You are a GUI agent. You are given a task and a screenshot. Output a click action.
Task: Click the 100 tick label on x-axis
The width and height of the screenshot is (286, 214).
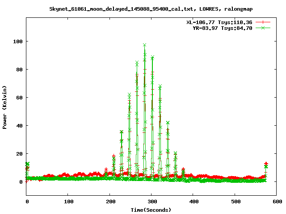(x=67, y=202)
